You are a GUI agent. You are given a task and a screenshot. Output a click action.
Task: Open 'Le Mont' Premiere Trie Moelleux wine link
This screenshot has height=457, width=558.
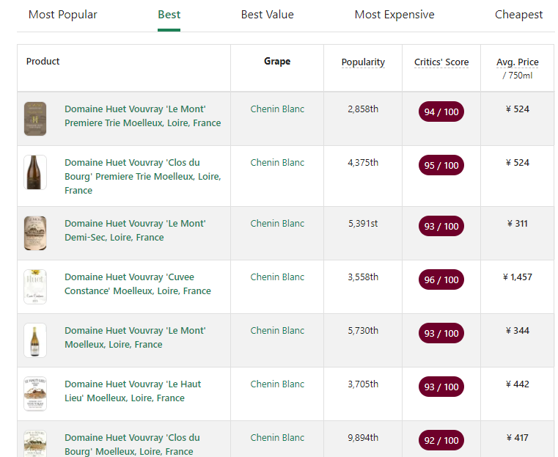pos(142,116)
